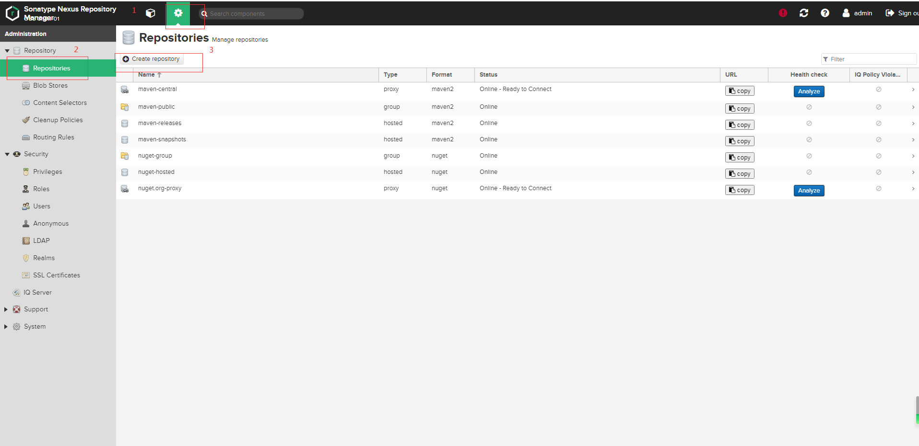Click the Security eye icon
Viewport: 919px width, 446px height.
coord(17,154)
